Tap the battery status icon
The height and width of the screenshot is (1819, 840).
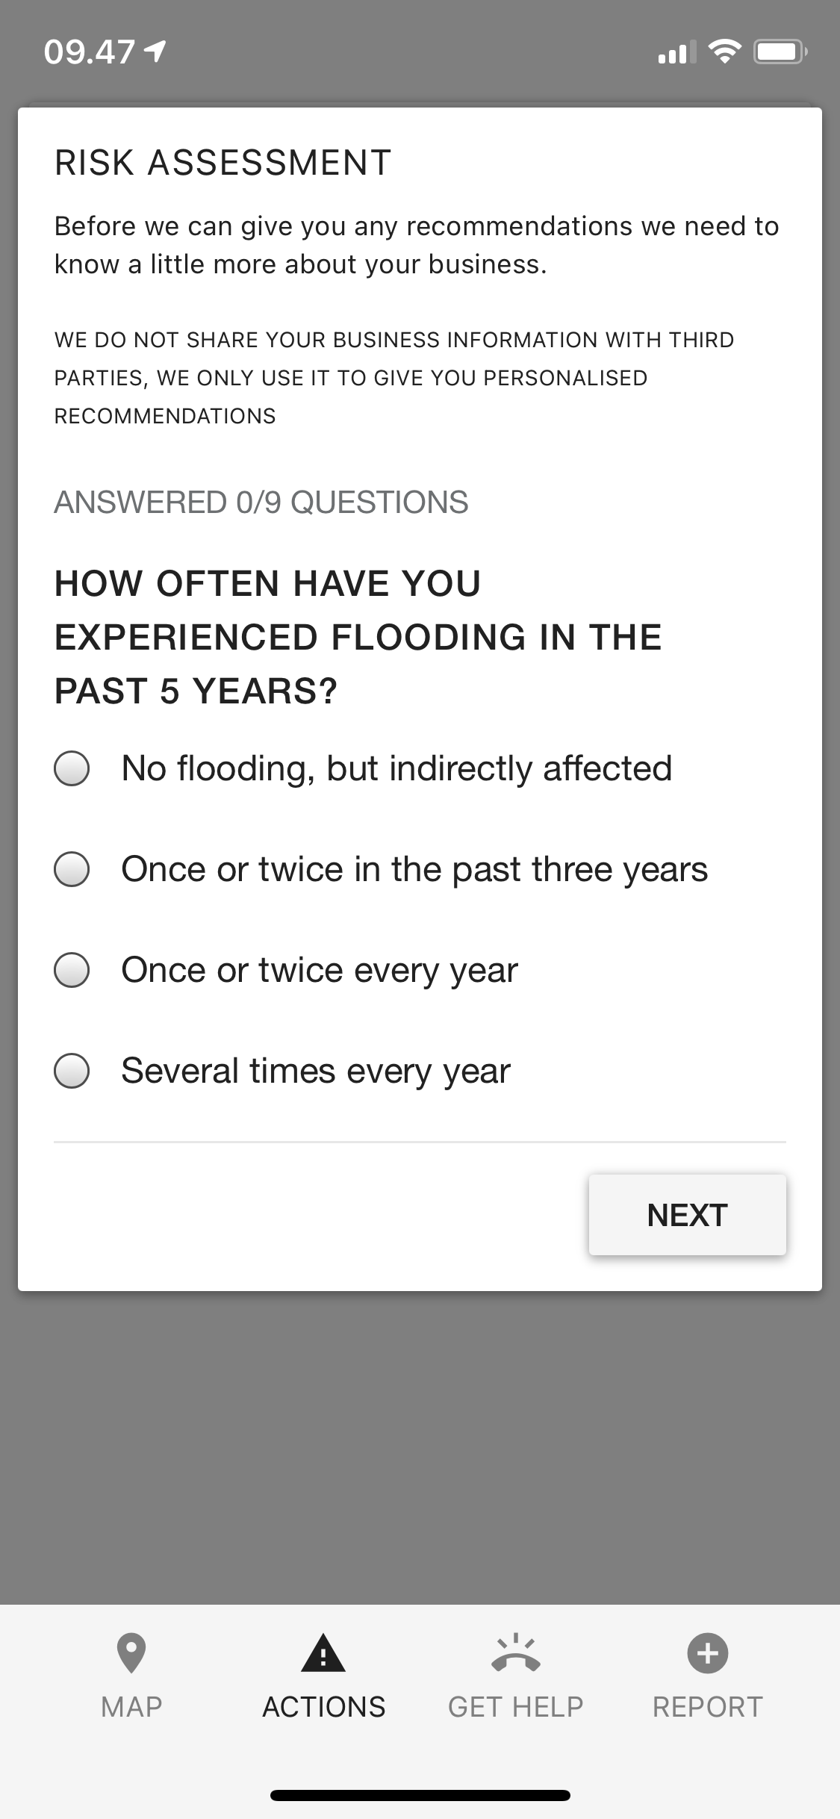coord(780,52)
